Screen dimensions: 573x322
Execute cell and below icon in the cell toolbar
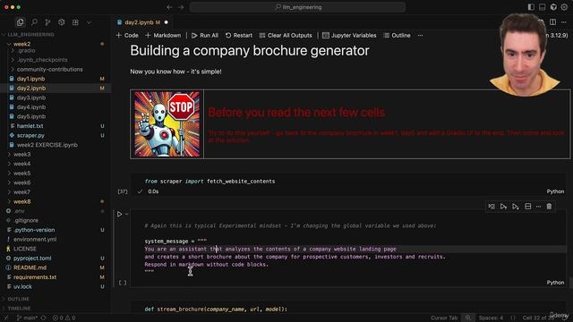(x=516, y=207)
